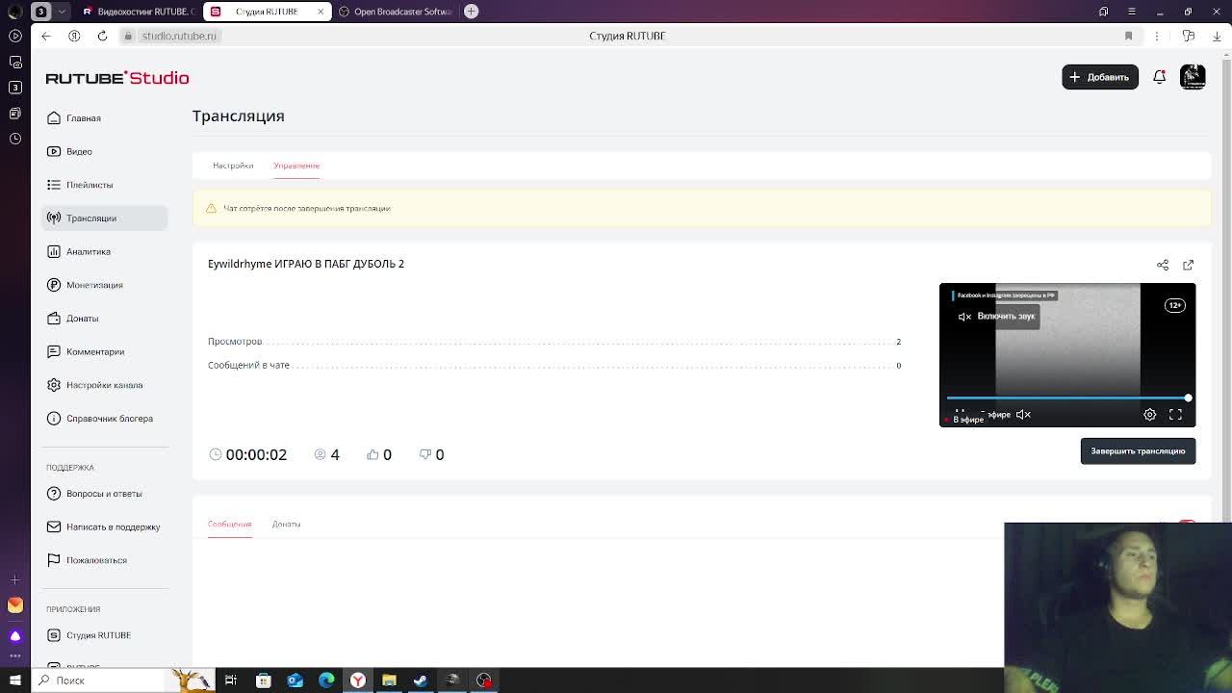Click the Добавить button
The height and width of the screenshot is (693, 1232).
[1100, 77]
